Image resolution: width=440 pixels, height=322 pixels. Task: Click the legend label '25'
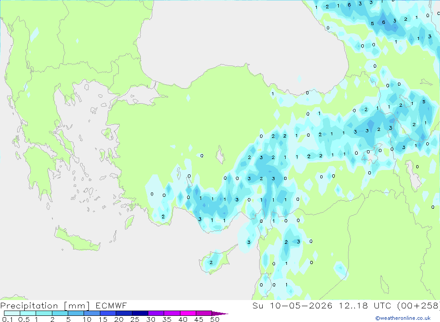[135, 319]
